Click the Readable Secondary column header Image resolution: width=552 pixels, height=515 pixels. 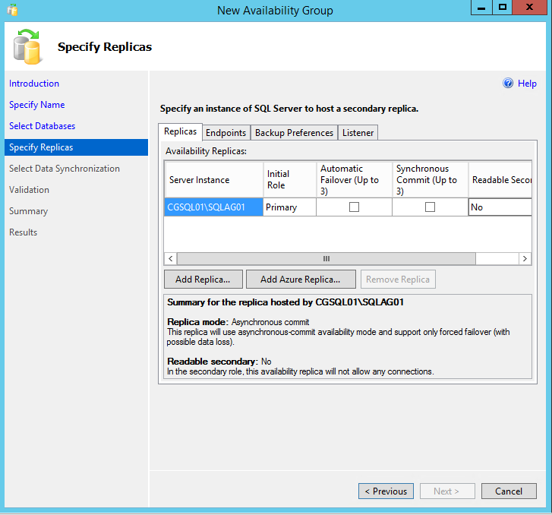click(x=500, y=180)
